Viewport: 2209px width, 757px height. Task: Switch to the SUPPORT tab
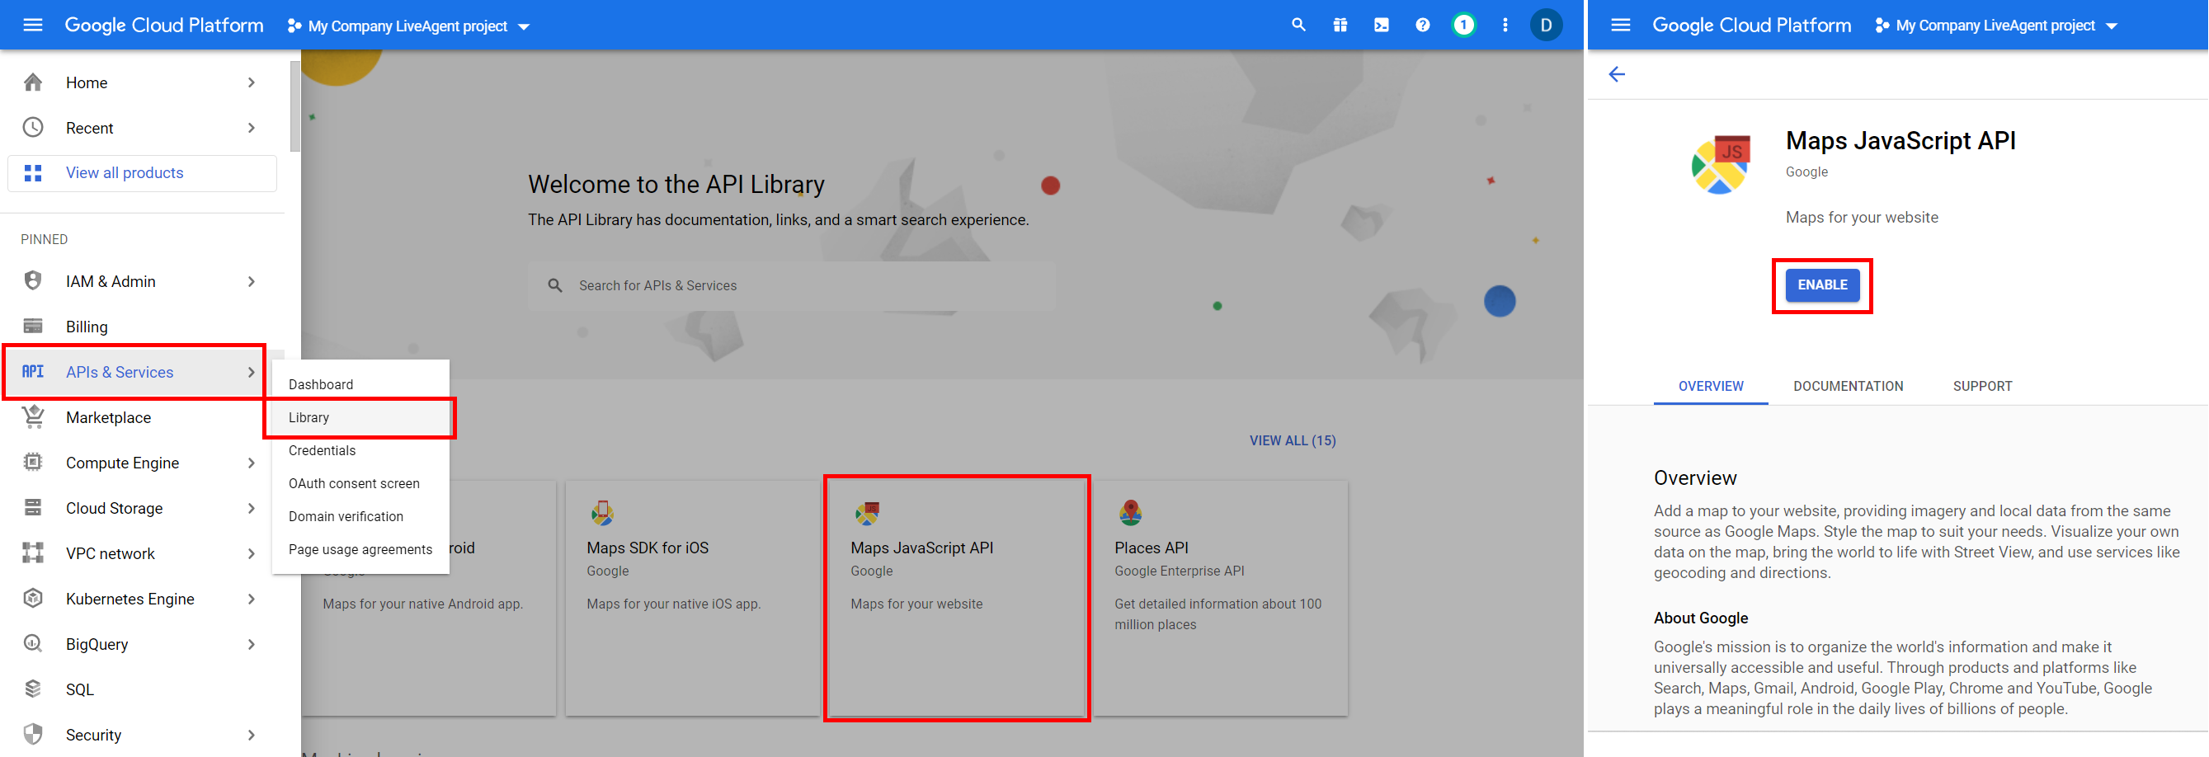(1982, 386)
